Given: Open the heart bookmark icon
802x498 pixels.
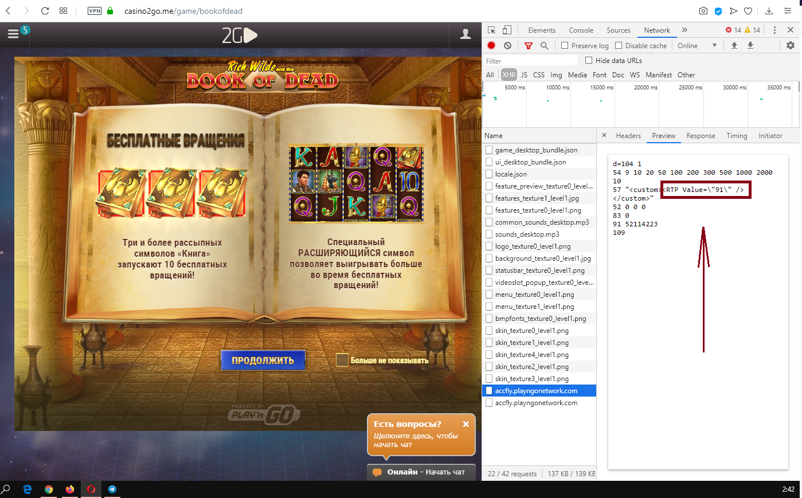Looking at the screenshot, I should pos(748,11).
